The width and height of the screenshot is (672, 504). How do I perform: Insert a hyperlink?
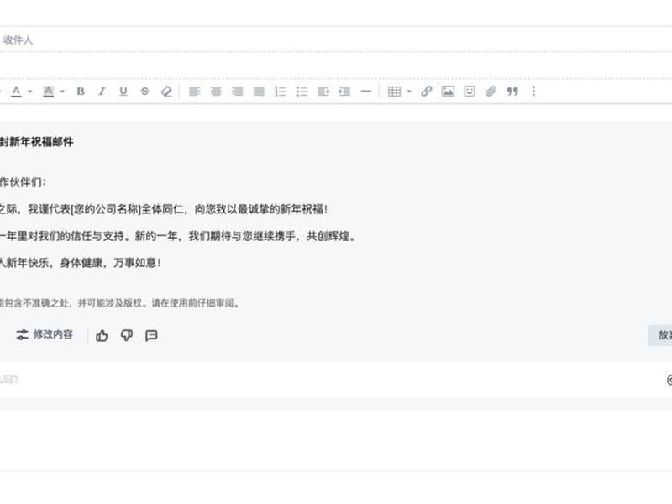click(427, 92)
